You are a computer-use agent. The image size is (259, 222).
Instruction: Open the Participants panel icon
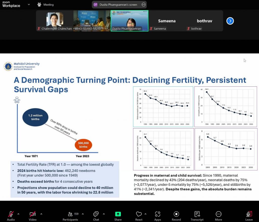click(x=71, y=214)
